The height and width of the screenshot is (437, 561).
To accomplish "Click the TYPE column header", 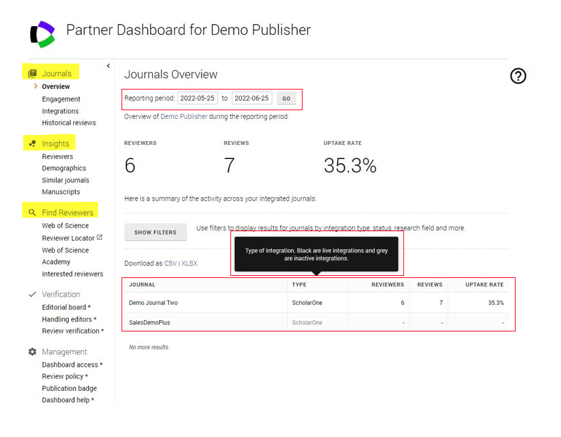I will pyautogui.click(x=299, y=285).
